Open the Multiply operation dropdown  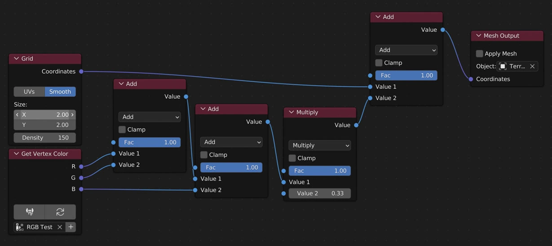pos(319,145)
